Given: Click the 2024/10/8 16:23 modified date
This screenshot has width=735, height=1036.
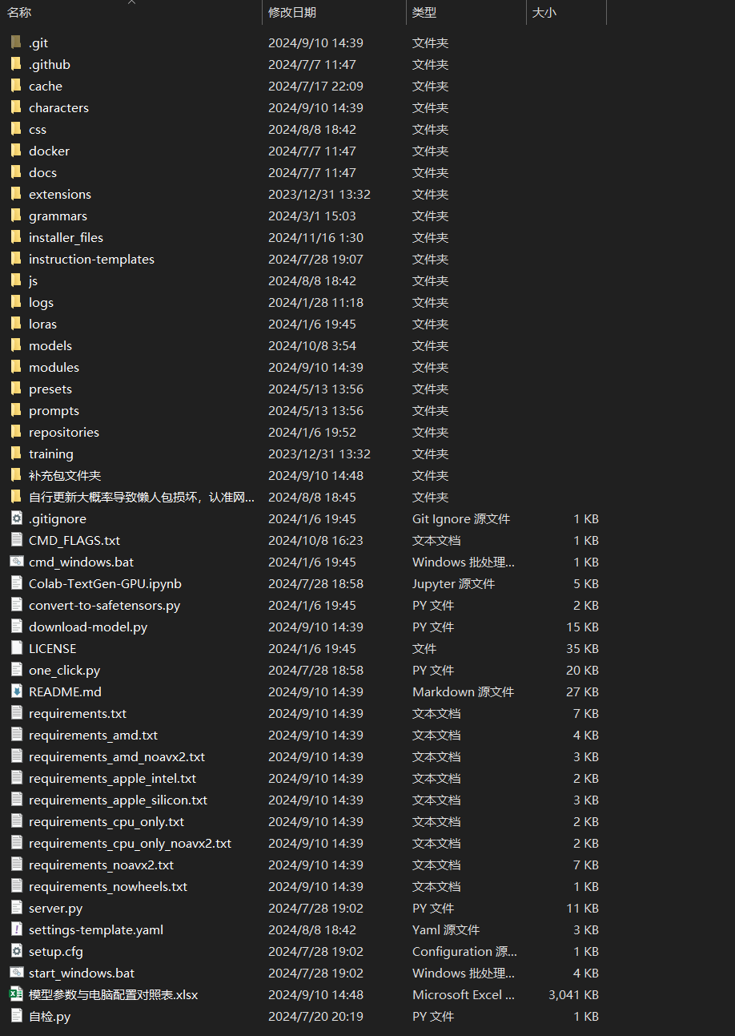Looking at the screenshot, I should (x=315, y=540).
